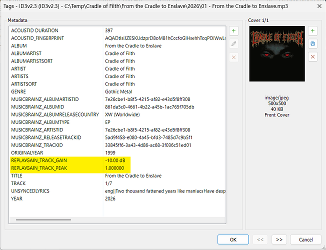Select the YEAR field name

click(x=16, y=198)
